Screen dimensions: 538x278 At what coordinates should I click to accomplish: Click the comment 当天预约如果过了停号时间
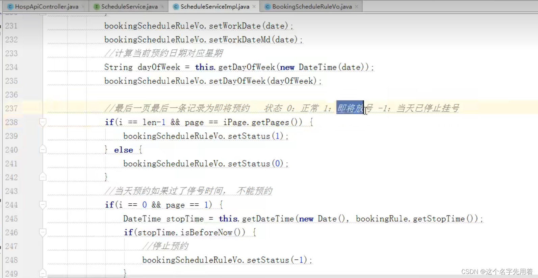(x=169, y=191)
